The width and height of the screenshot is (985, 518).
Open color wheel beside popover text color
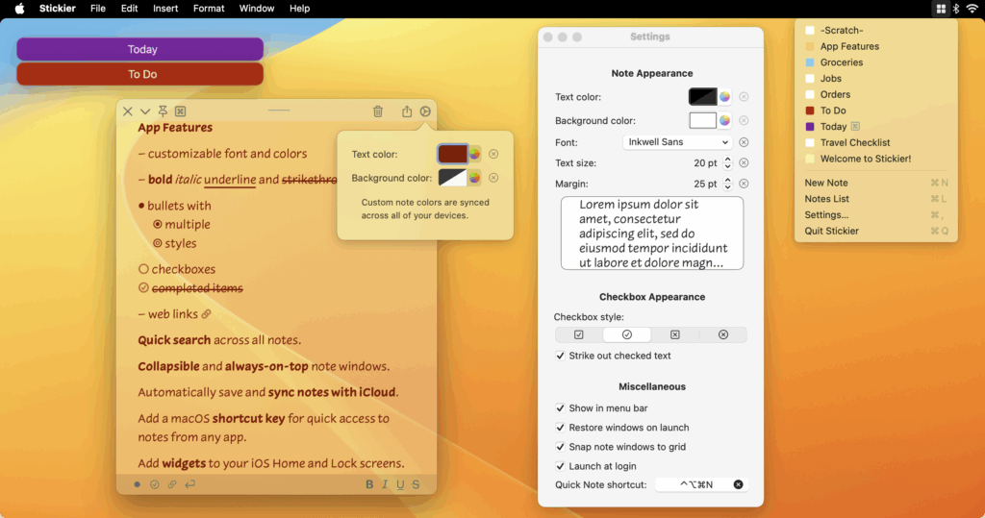475,154
